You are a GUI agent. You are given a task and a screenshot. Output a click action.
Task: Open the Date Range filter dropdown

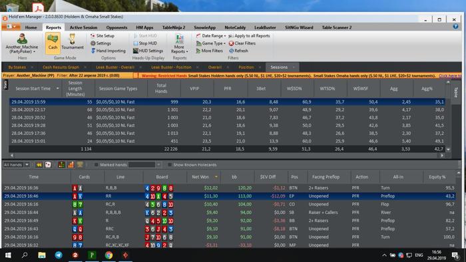tap(211, 36)
